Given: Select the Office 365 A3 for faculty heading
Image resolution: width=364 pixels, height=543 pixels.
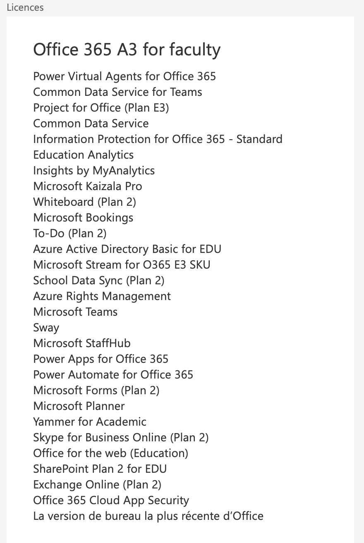Looking at the screenshot, I should coord(127,50).
